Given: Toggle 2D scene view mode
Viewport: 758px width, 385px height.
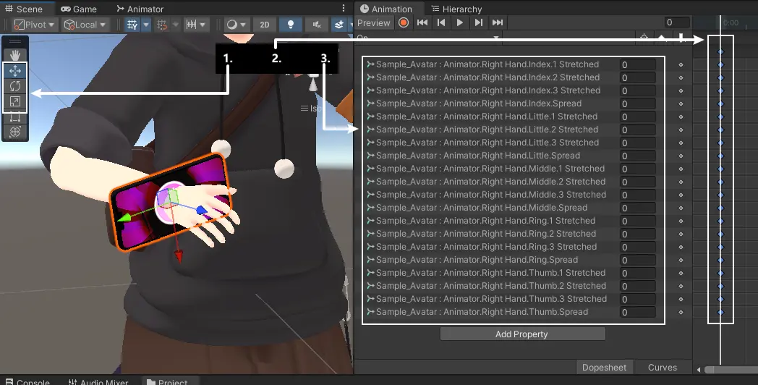Looking at the screenshot, I should 265,25.
